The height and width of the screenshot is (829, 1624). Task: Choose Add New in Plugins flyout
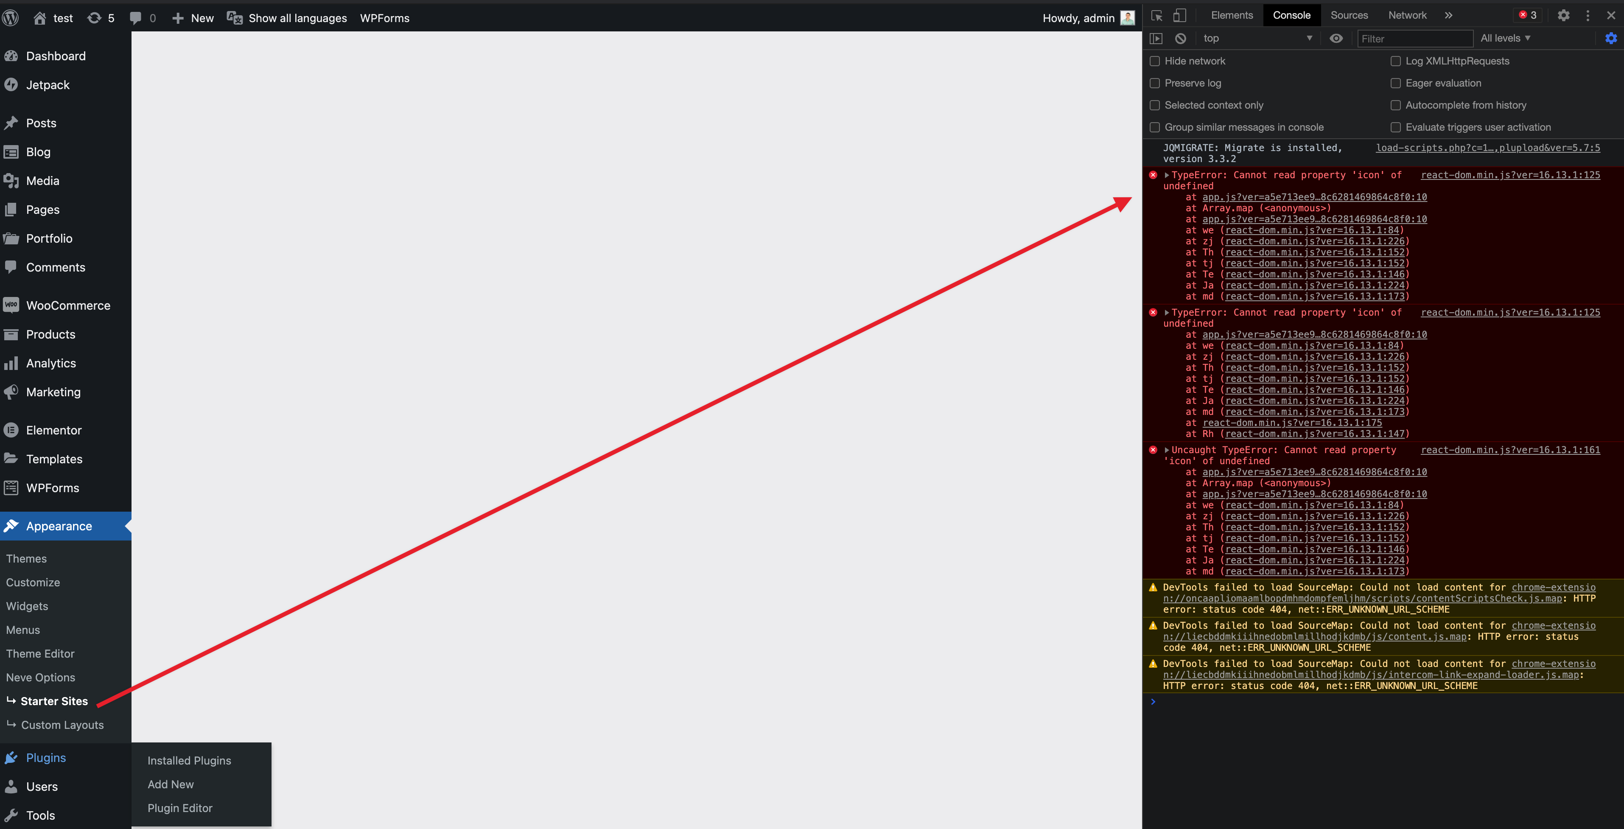tap(171, 784)
